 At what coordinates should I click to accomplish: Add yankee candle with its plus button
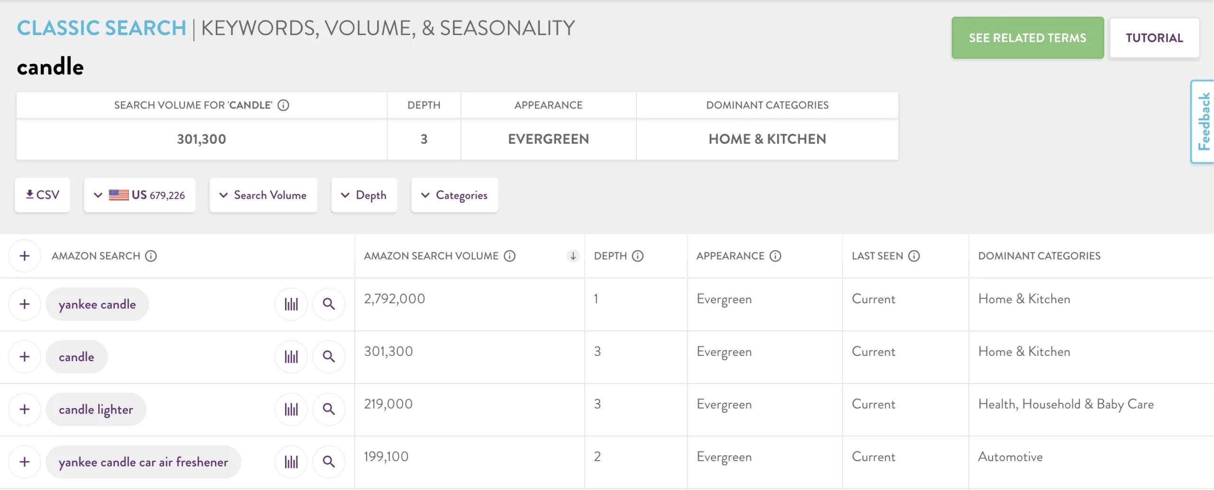point(25,304)
